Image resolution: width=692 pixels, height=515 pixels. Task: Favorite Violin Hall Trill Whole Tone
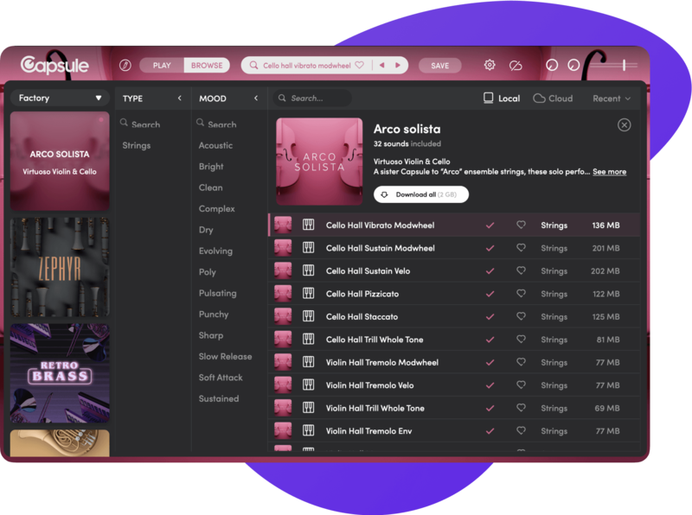[x=522, y=408]
